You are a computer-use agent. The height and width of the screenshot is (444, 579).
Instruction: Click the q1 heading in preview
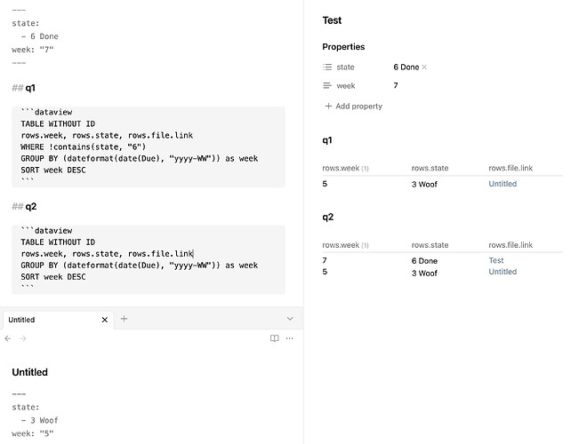pyautogui.click(x=327, y=140)
